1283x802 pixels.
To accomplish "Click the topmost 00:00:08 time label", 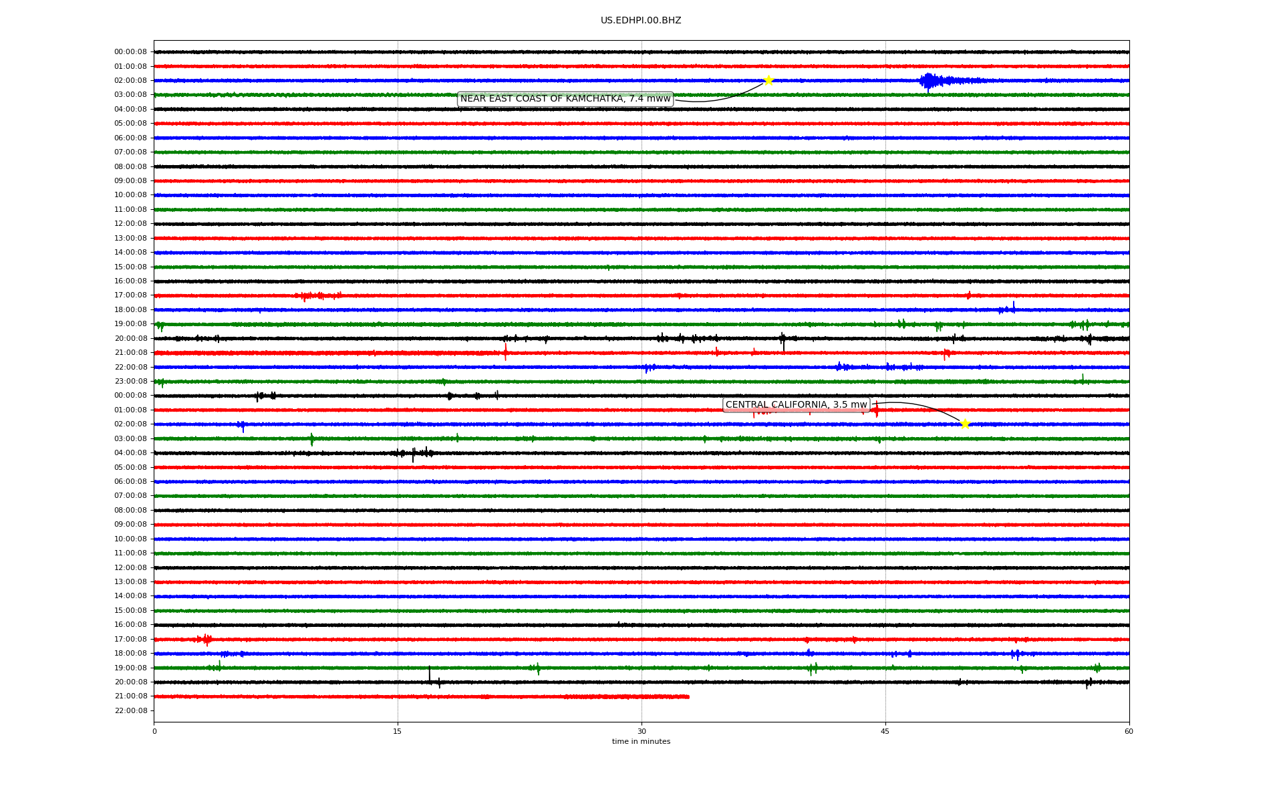I will 130,52.
